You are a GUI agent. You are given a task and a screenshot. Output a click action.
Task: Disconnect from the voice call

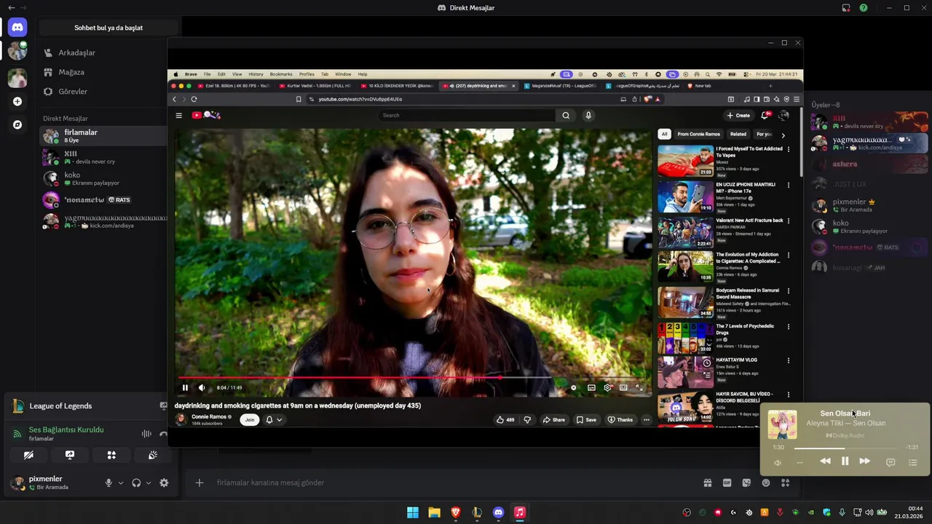(164, 434)
